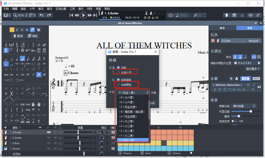The height and width of the screenshot is (158, 265).
Task: Toggle the loop playback icon
Action: (171, 15)
